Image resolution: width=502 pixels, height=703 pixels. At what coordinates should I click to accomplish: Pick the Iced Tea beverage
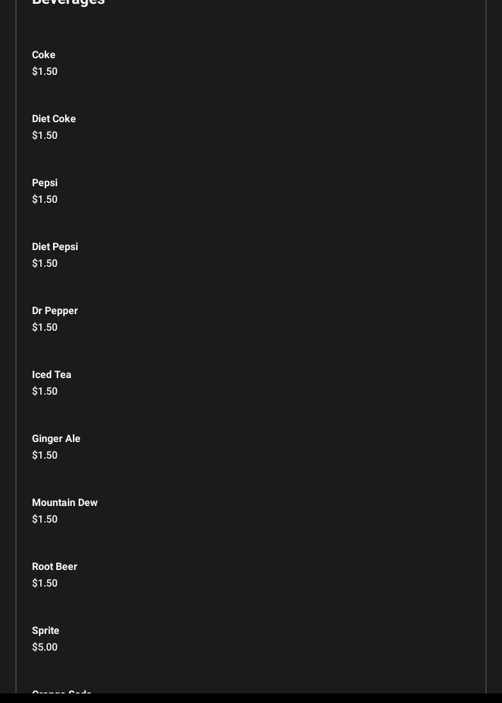click(x=52, y=375)
